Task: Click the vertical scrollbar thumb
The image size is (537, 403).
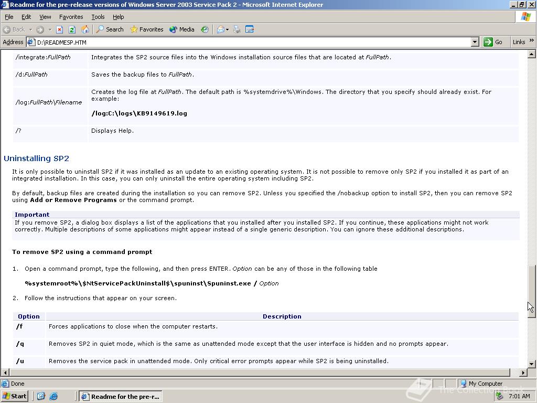Action: pos(532,292)
